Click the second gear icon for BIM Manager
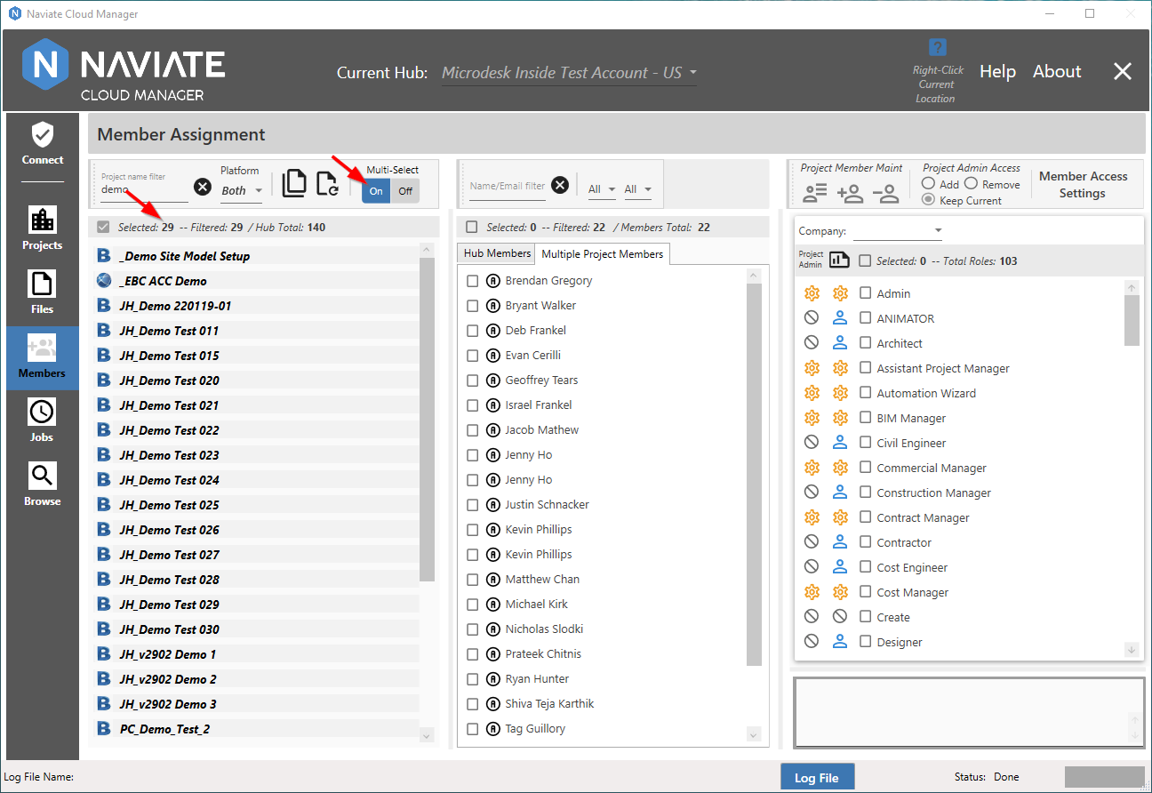Viewport: 1152px width, 793px height. [x=840, y=418]
